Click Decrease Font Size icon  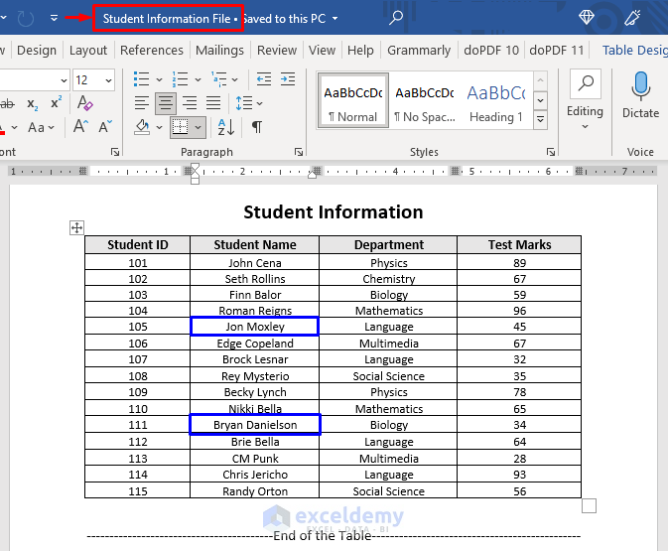pos(105,126)
